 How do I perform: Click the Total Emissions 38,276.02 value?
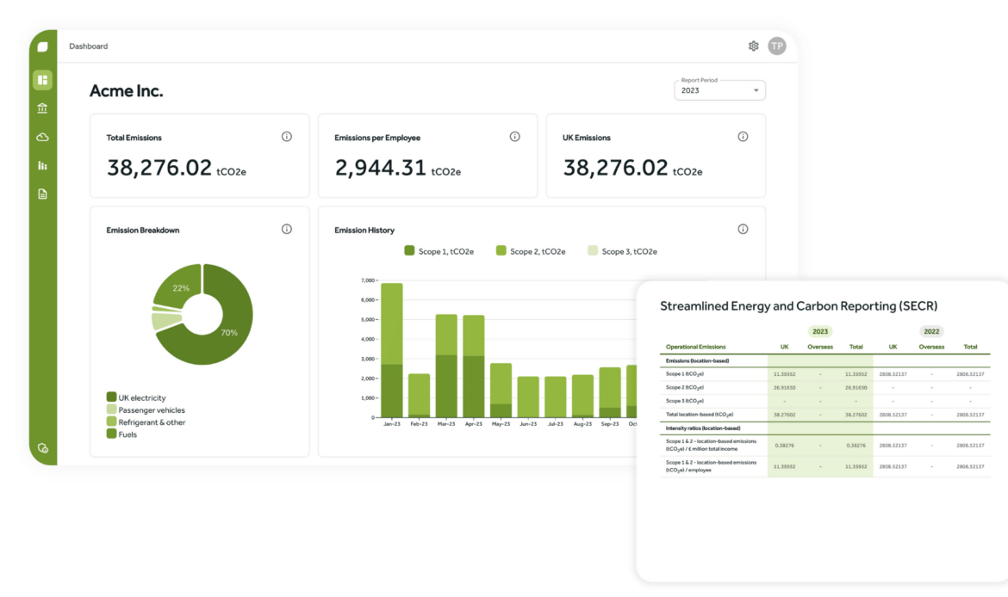pyautogui.click(x=159, y=168)
